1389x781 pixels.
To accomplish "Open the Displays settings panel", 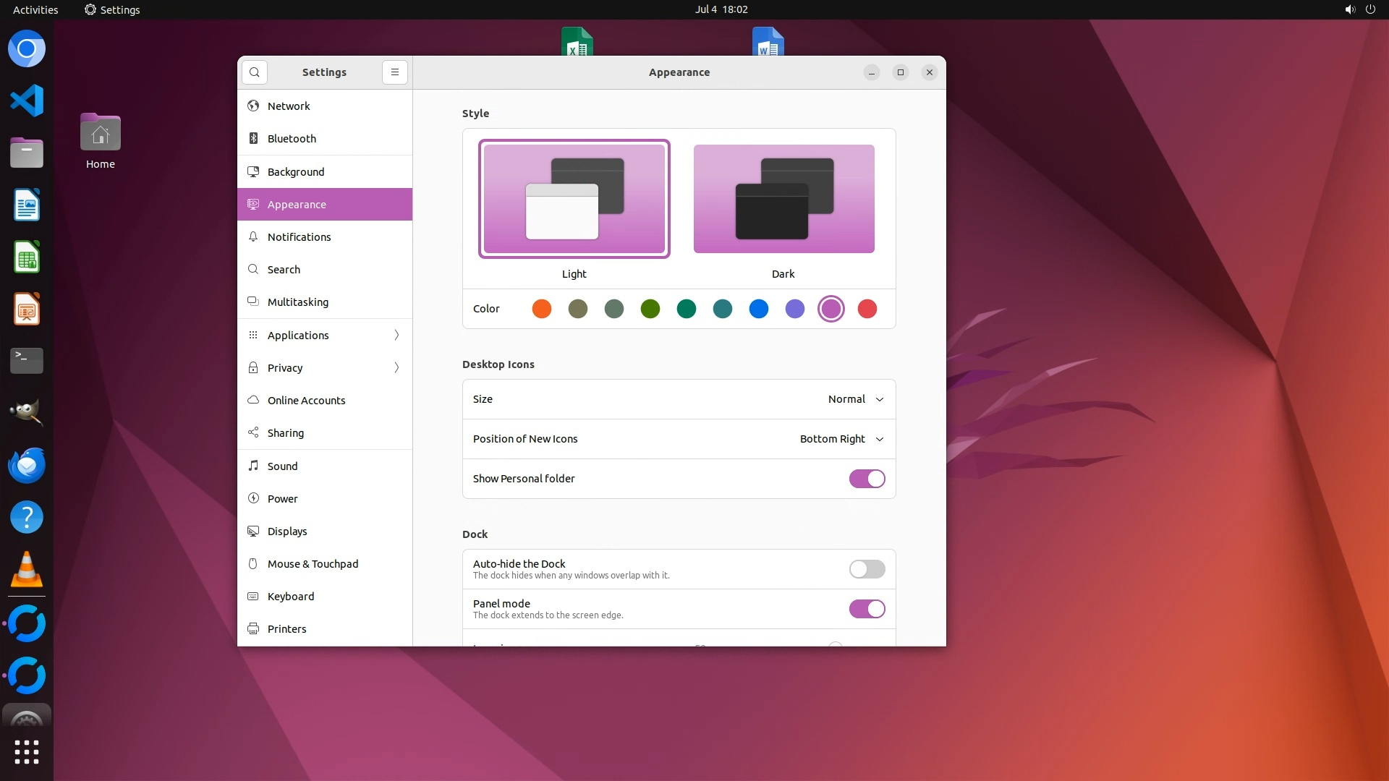I will click(287, 532).
